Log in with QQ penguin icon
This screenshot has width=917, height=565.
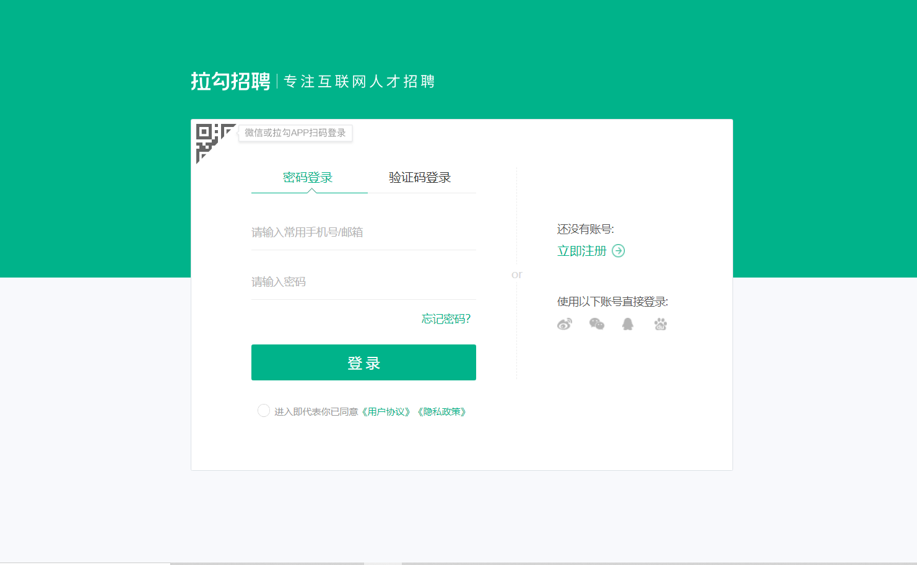628,324
